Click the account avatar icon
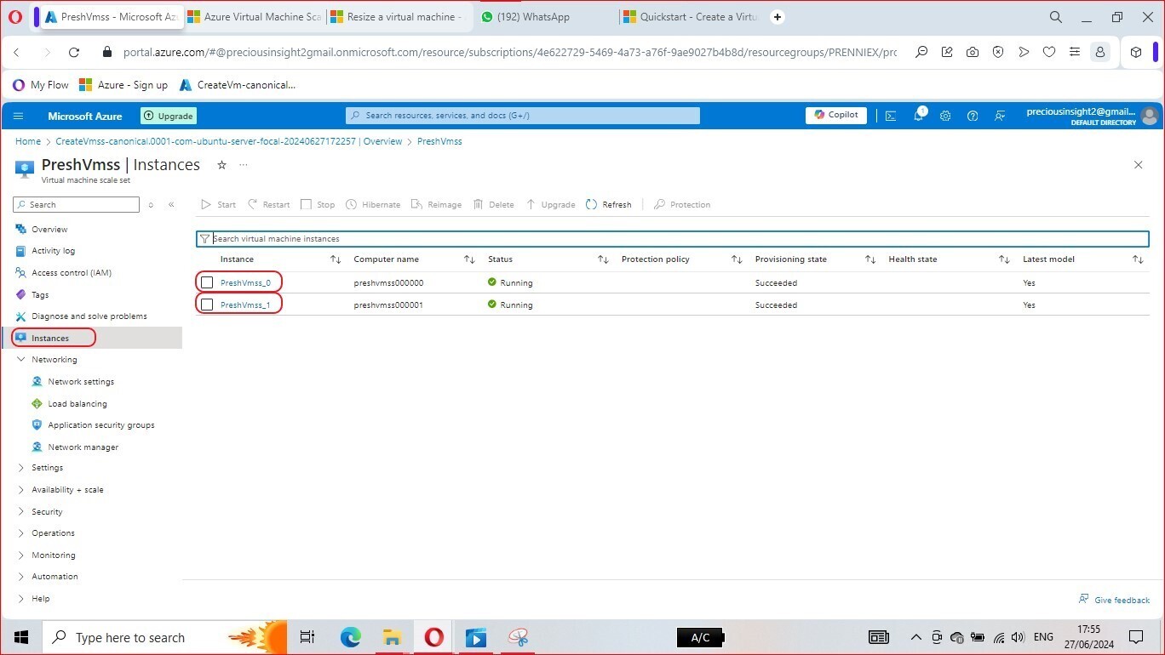Image resolution: width=1165 pixels, height=655 pixels. click(1150, 116)
